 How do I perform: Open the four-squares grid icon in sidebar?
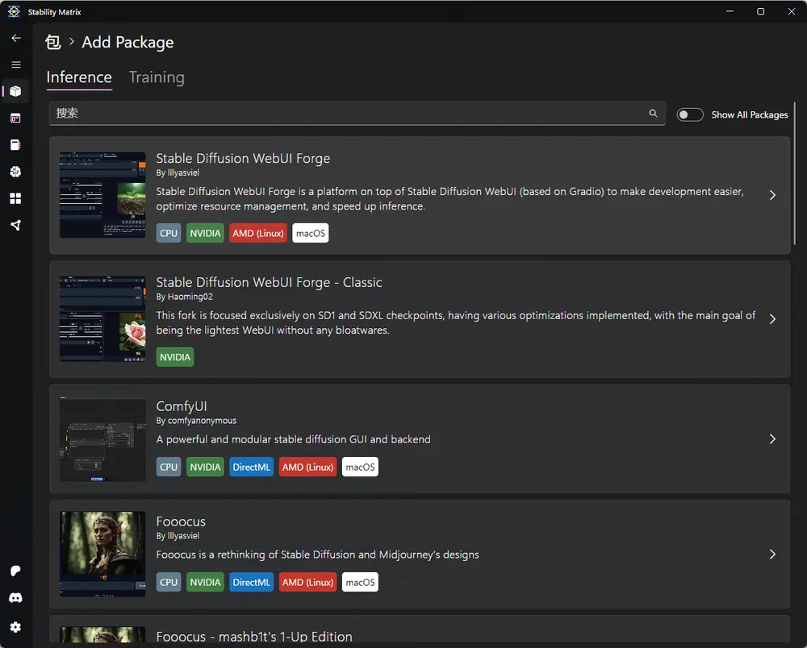click(x=15, y=198)
